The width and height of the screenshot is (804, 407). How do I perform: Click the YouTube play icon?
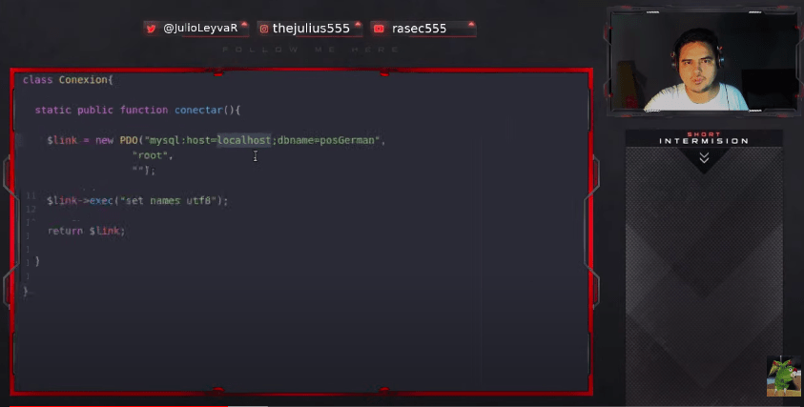379,29
